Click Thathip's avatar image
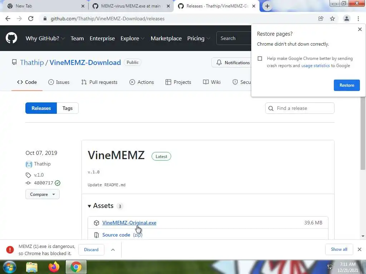 [29, 164]
